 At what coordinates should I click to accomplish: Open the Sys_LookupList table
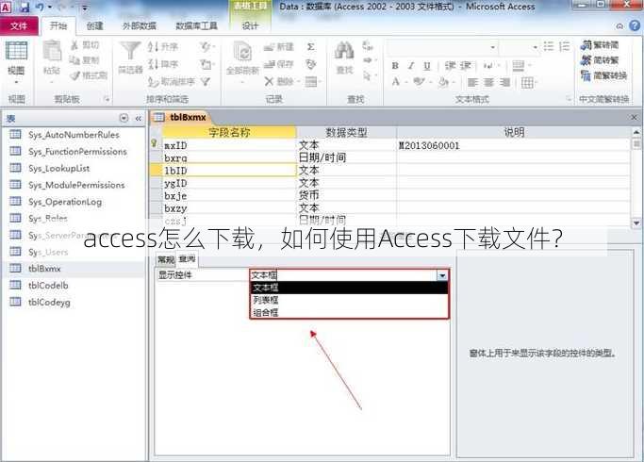coord(58,169)
